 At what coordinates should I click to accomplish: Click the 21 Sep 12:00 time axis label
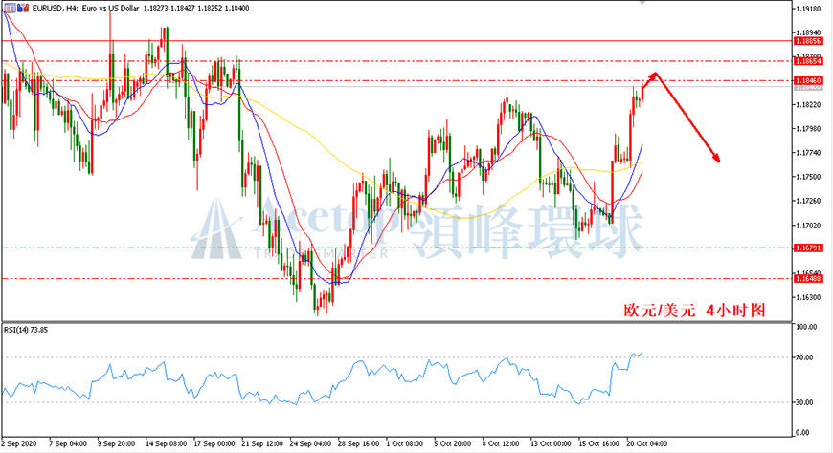pos(262,443)
